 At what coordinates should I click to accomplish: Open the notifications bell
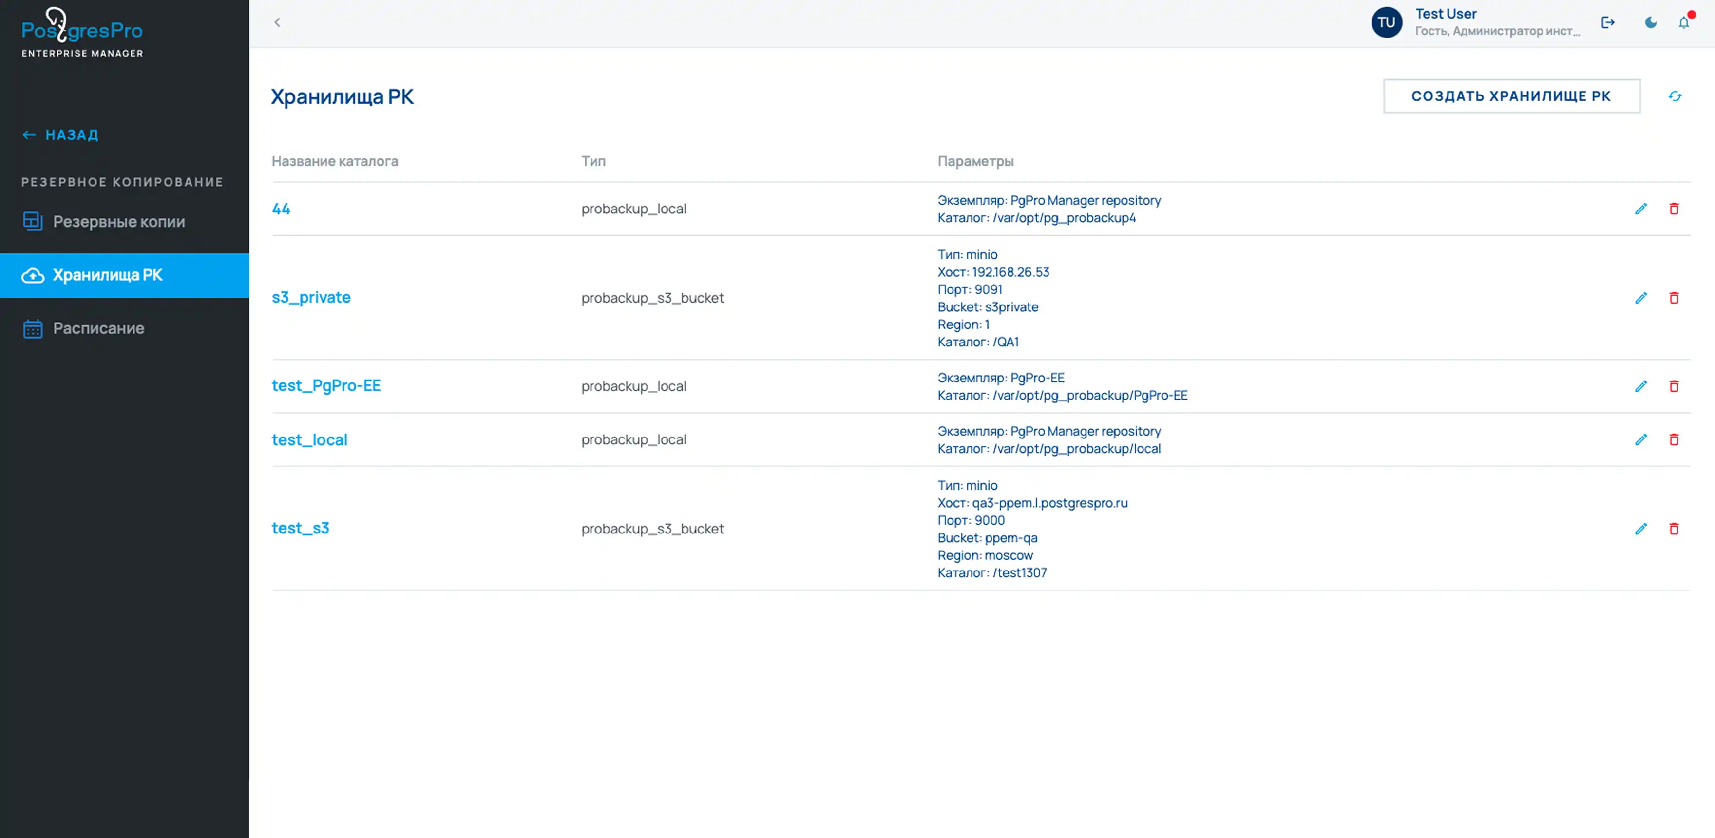[x=1684, y=22]
